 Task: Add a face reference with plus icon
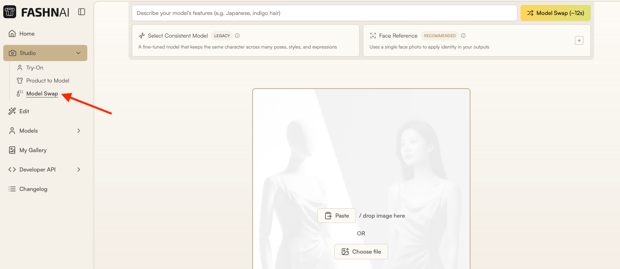[x=579, y=40]
